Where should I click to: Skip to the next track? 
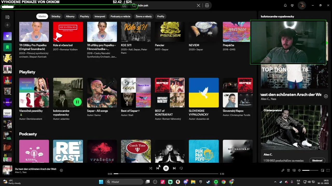click(174, 168)
